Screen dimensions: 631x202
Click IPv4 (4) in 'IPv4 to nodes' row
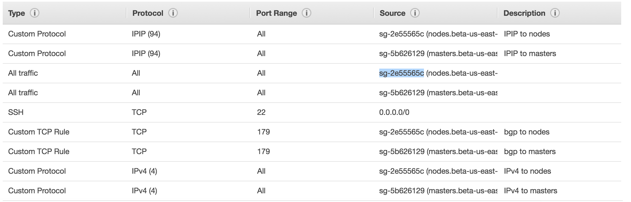(144, 171)
